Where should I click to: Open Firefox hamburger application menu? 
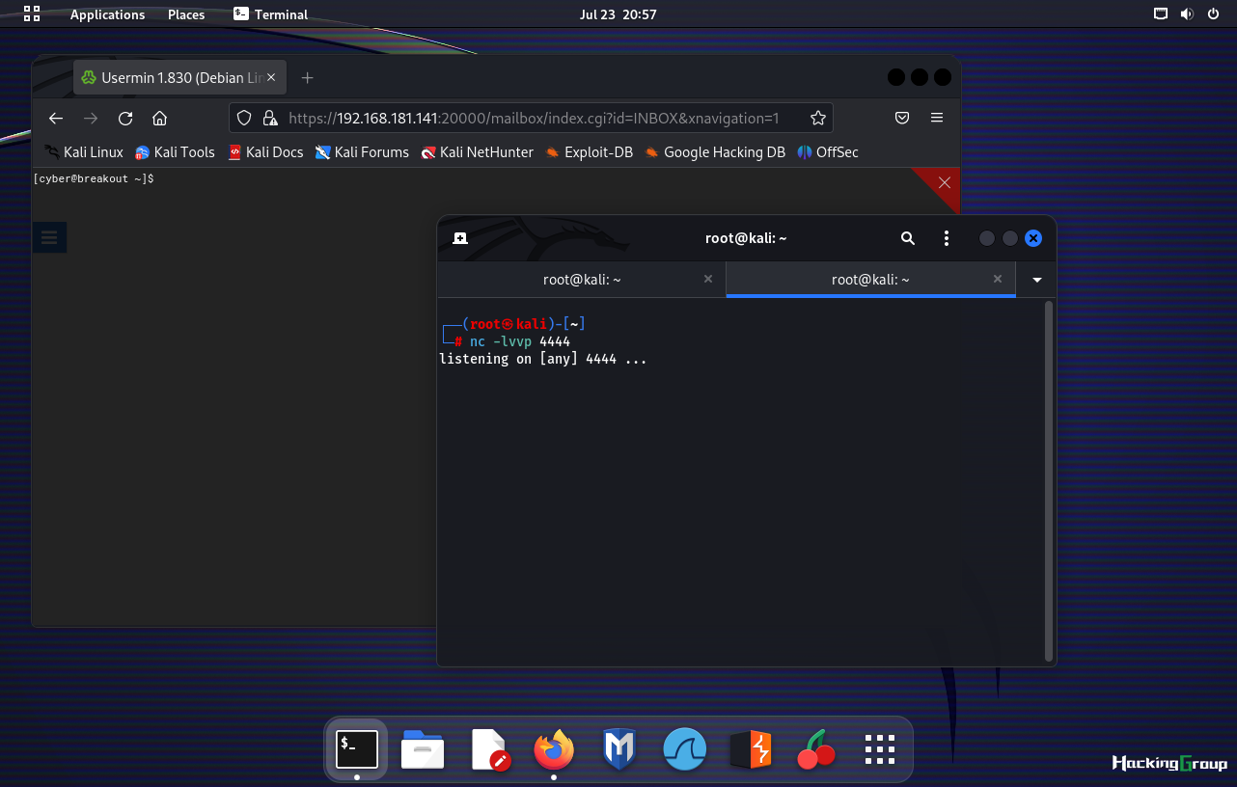click(x=937, y=118)
